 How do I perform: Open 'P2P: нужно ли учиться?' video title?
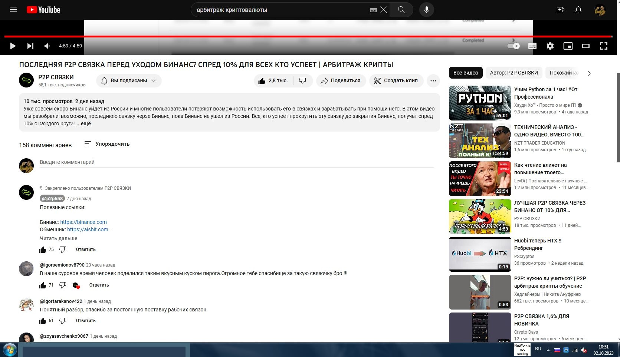[x=550, y=282]
